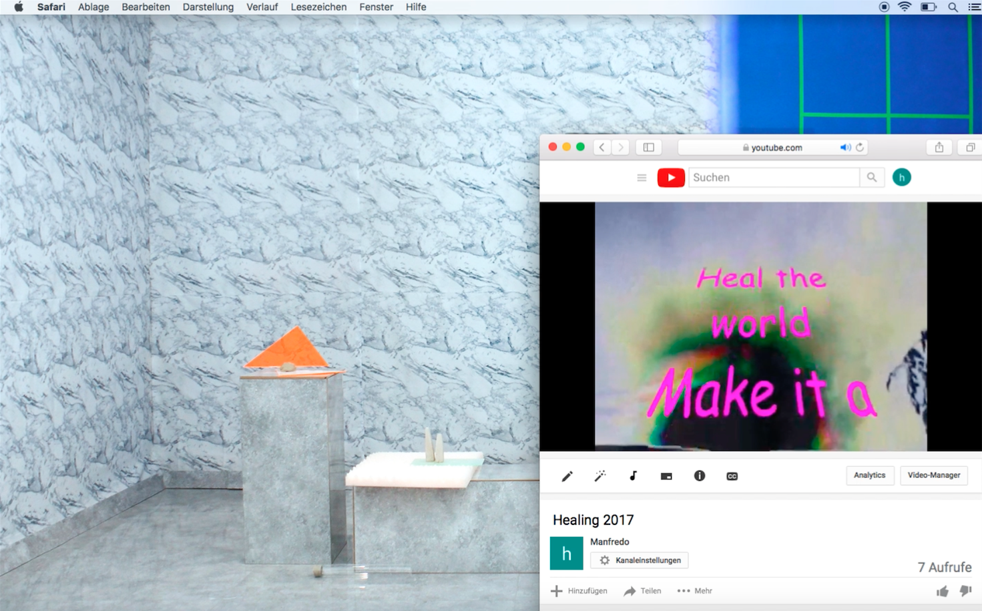Go back in Safari history
This screenshot has height=611, width=982.
602,147
